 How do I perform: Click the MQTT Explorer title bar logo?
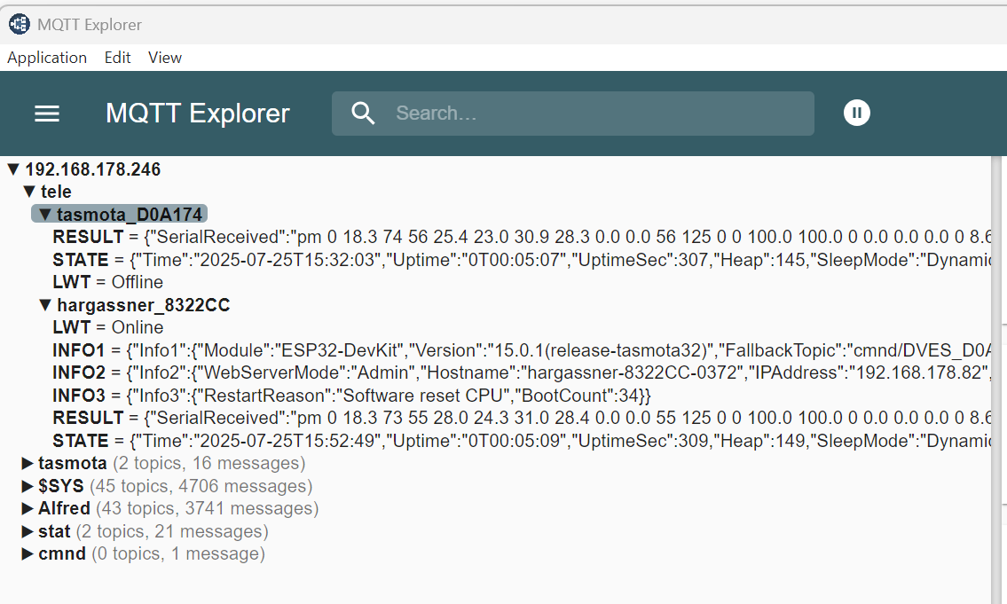[20, 25]
